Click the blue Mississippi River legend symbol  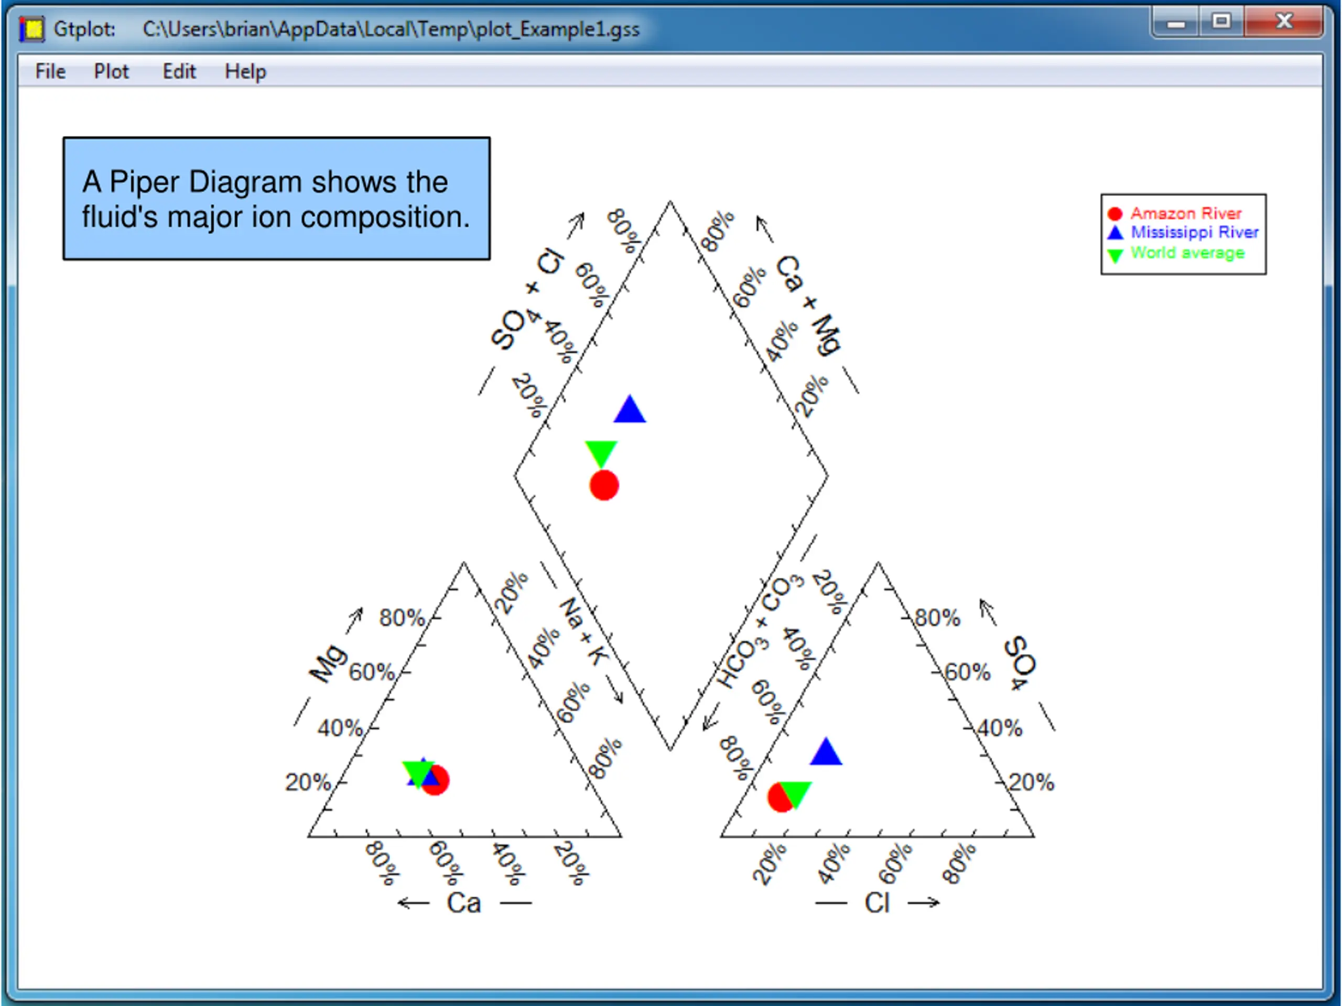point(1115,232)
